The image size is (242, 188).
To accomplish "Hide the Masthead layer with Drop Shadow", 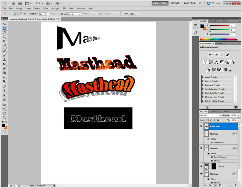I will 201,148.
